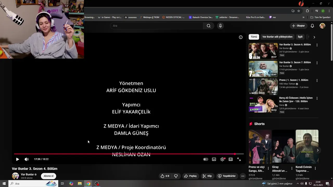Open Prens 1. Sezon 1. Bölüm video title
The height and width of the screenshot is (187, 333).
[x=294, y=80]
